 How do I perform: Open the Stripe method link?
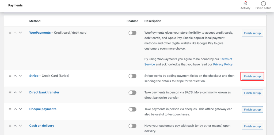(x=34, y=76)
